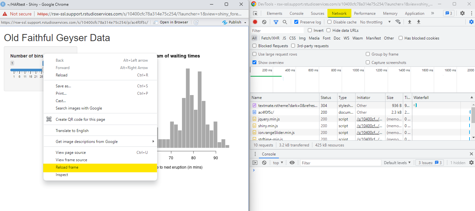
Task: Click the Import HAR file upload arrow
Action: pyautogui.click(x=410, y=22)
